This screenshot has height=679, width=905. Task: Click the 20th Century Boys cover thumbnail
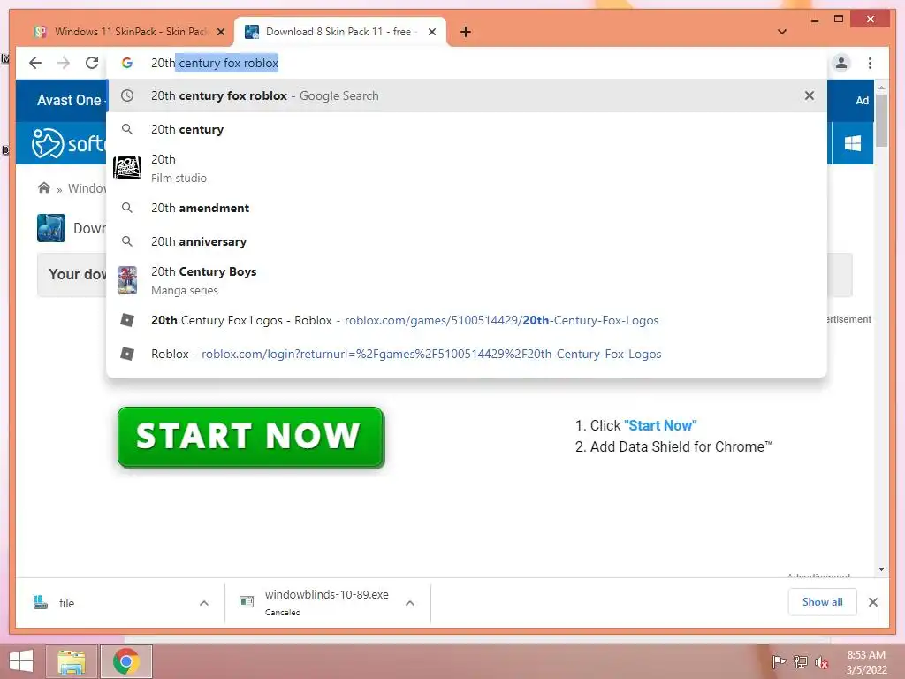pyautogui.click(x=127, y=280)
